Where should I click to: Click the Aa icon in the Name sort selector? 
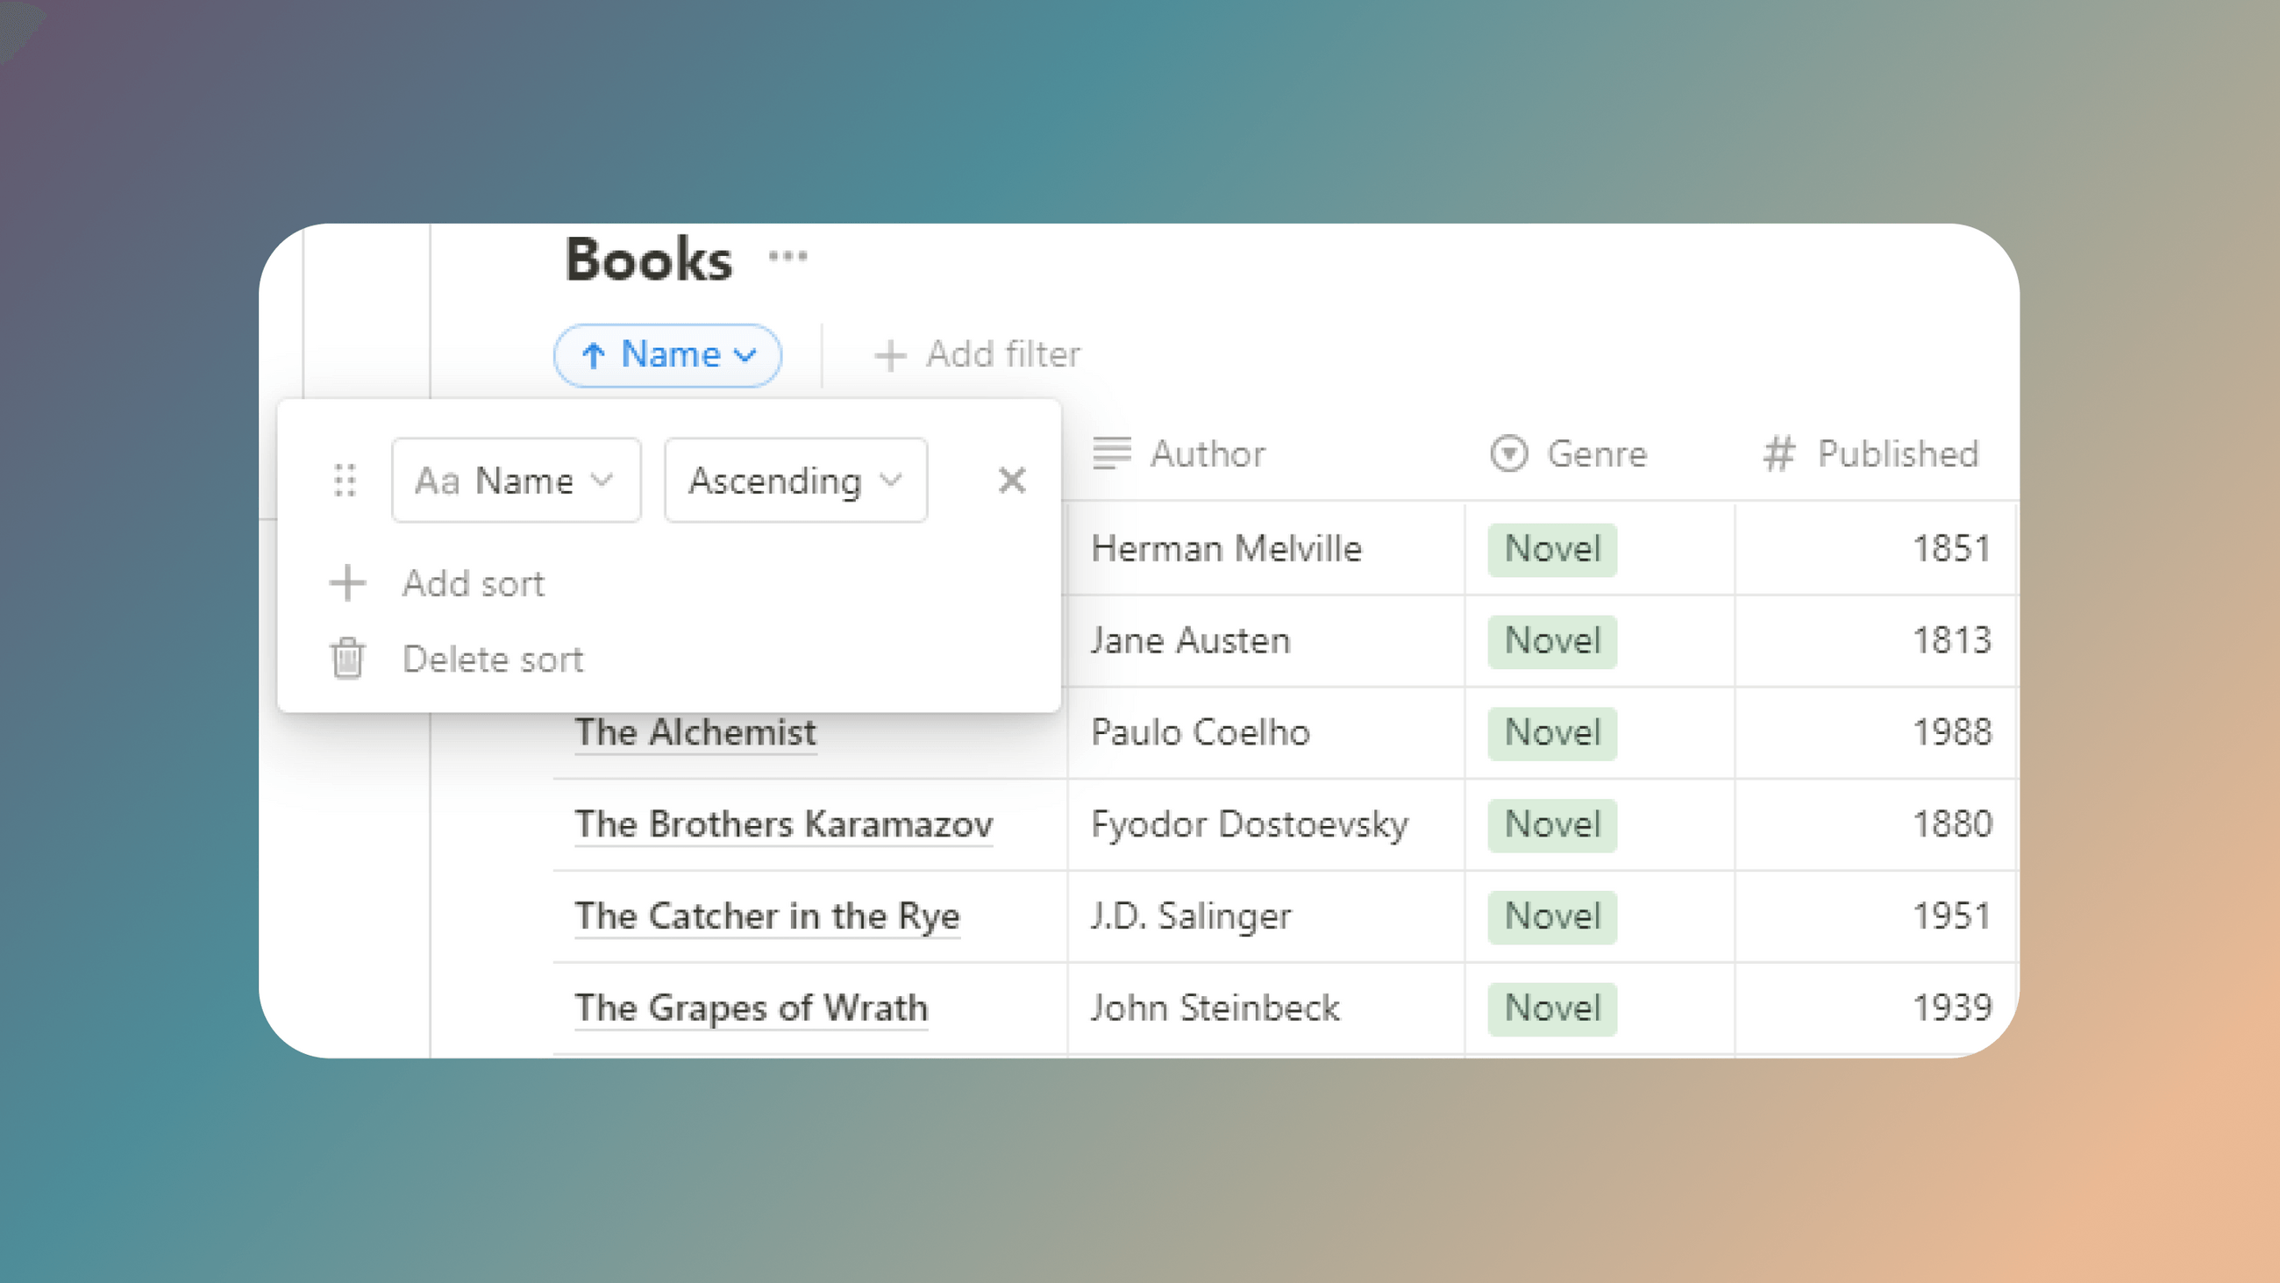click(440, 480)
